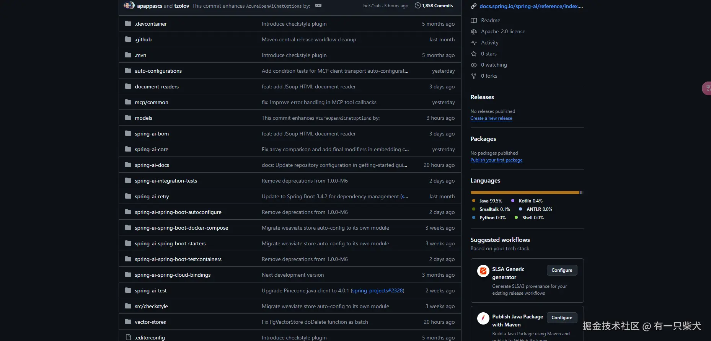Click the document-readers folder icon
711x341 pixels.
coord(128,86)
